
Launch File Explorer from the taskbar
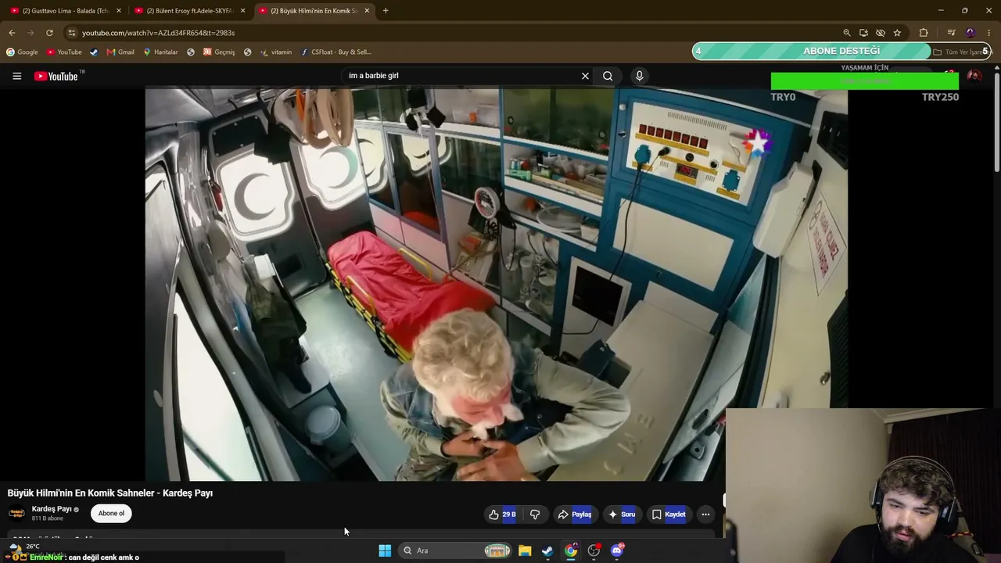point(525,550)
